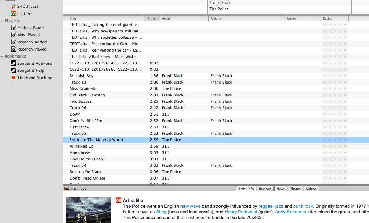The image size is (369, 223).
Task: Set rating for Spirits In The Material World
Action: (x=335, y=140)
